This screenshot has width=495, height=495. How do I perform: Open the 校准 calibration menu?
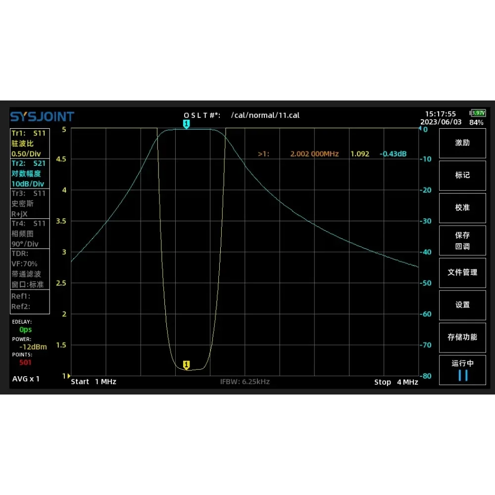(x=462, y=208)
